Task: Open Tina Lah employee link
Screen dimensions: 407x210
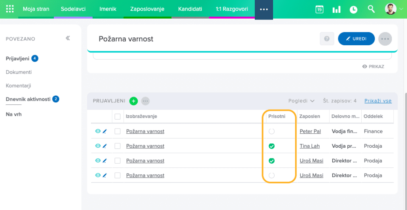Action: click(310, 146)
